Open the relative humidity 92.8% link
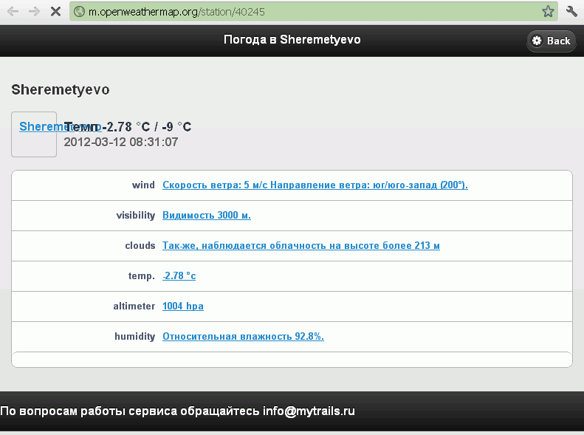This screenshot has width=584, height=435. coord(243,337)
